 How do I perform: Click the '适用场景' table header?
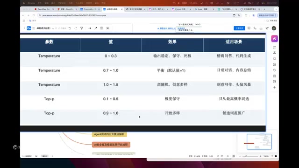(234, 42)
